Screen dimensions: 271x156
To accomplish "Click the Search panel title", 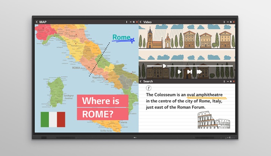I will (148, 81).
